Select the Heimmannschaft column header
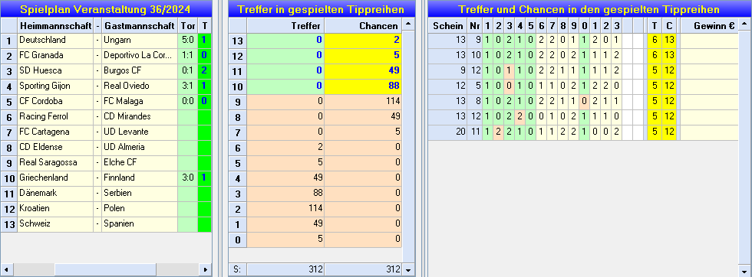The width and height of the screenshot is (752, 277). (x=55, y=26)
